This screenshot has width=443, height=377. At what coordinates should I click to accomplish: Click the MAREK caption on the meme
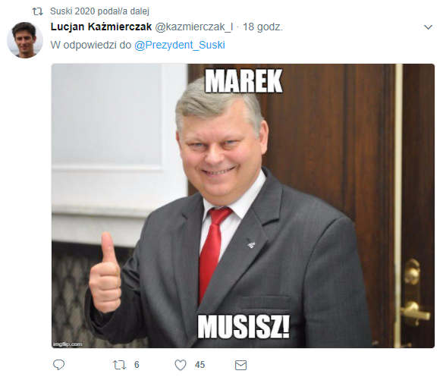pos(243,81)
